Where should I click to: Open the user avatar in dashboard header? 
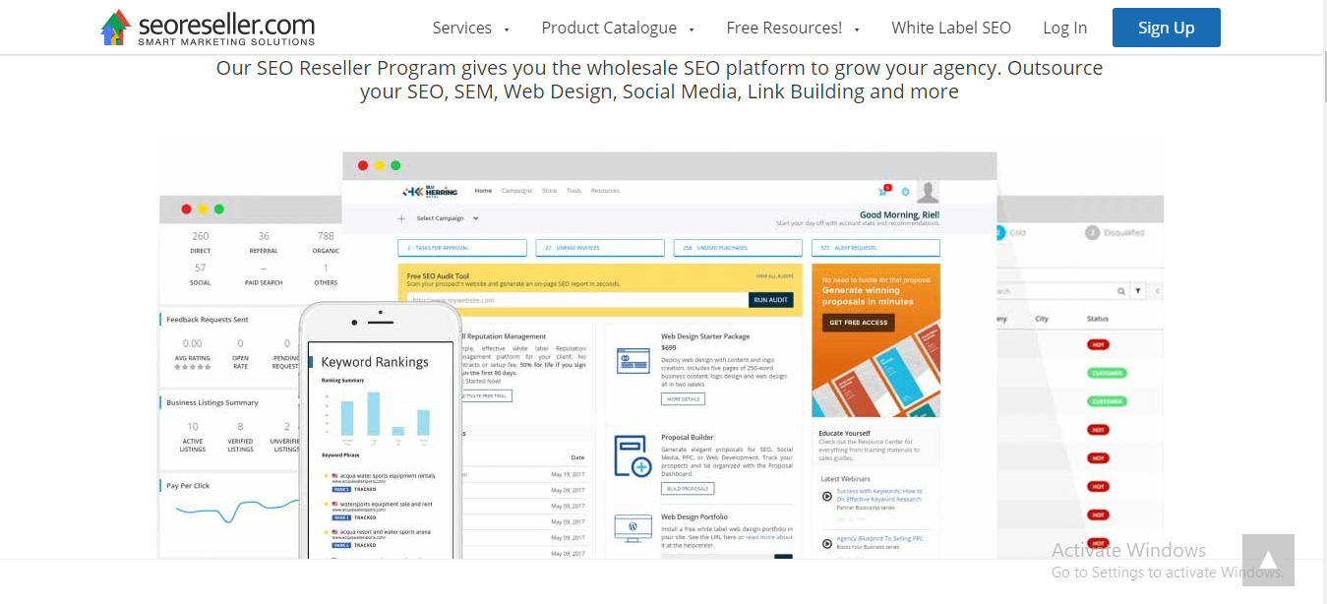point(928,191)
